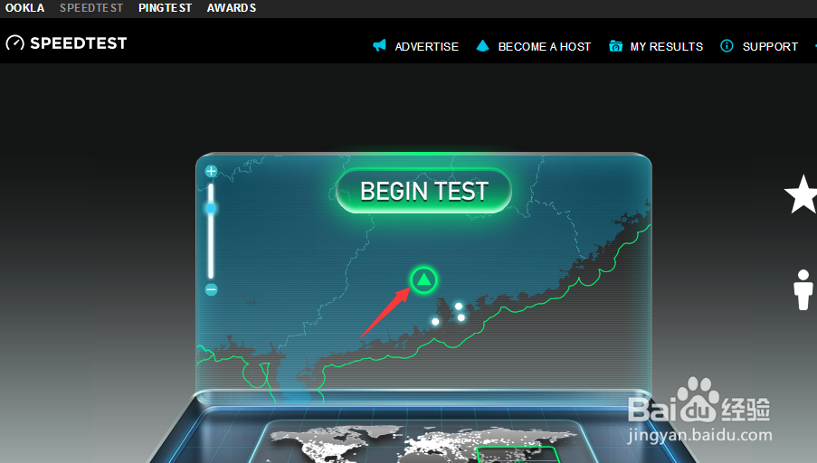Screen dimensions: 817x463
Task: Click the world map thumbnail below
Action: [422, 442]
